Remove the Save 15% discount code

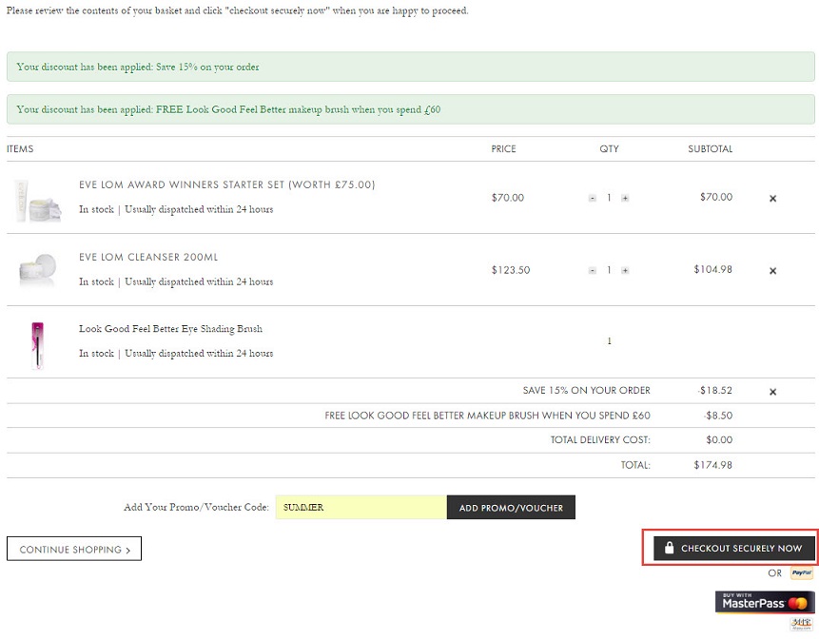(772, 392)
